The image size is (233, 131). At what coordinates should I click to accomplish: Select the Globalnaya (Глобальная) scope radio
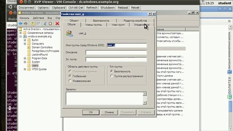click(x=70, y=76)
